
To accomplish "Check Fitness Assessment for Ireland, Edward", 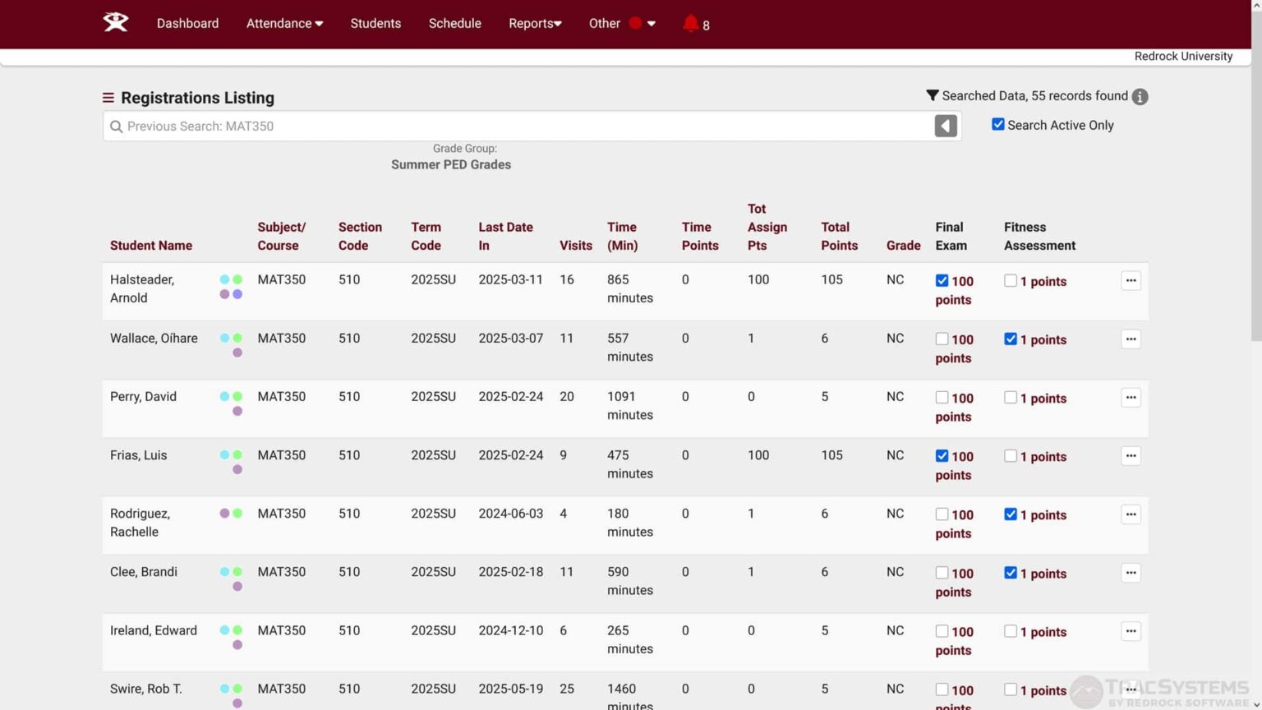I will point(1011,631).
